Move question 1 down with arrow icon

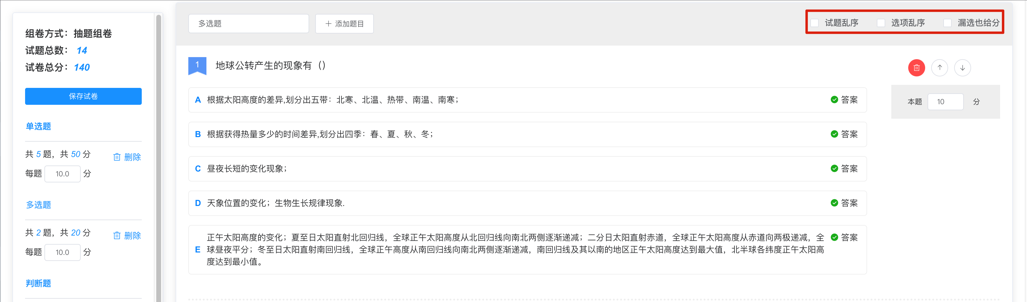pos(962,68)
